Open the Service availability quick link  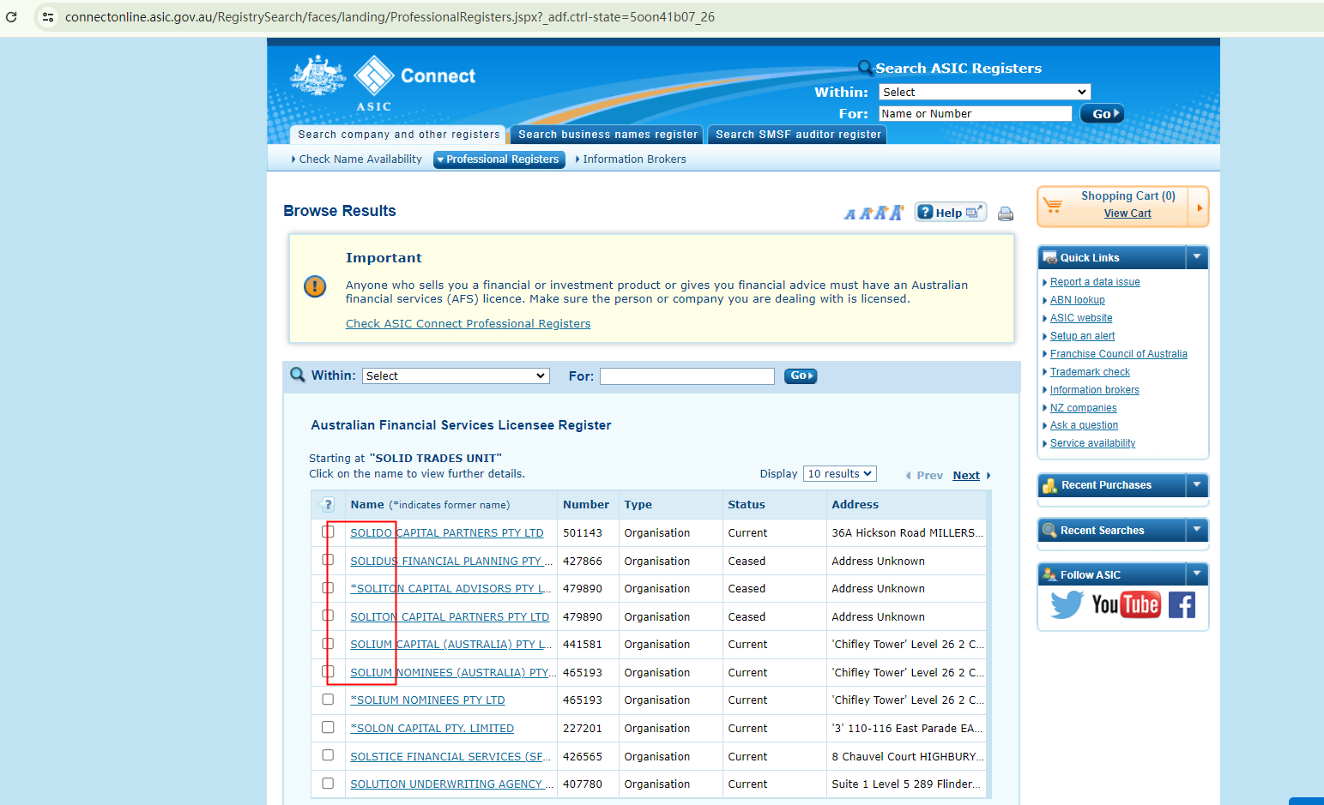click(1093, 443)
